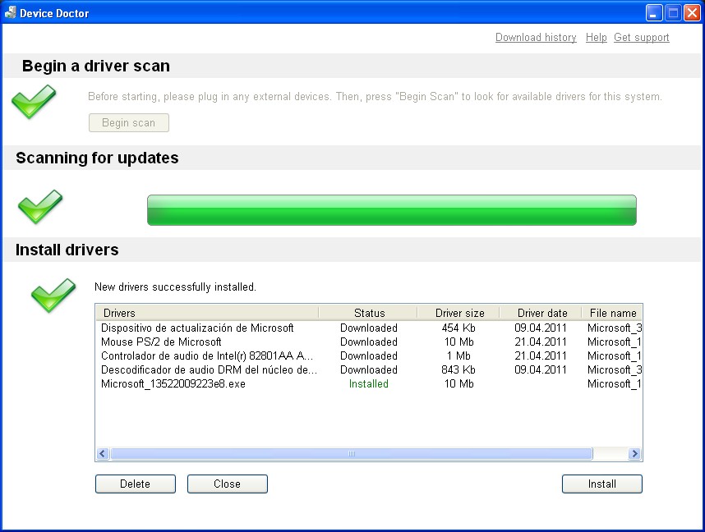Click the horizontal scrollbar thumb of driver list
Viewport: 705px width, 532px height.
pos(352,453)
